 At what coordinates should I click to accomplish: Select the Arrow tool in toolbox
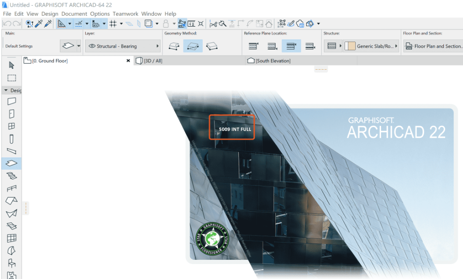point(12,65)
